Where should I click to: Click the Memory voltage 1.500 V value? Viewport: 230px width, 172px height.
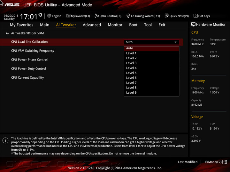click(x=214, y=92)
